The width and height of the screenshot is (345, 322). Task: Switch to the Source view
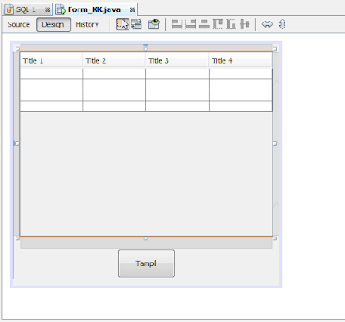[19, 24]
